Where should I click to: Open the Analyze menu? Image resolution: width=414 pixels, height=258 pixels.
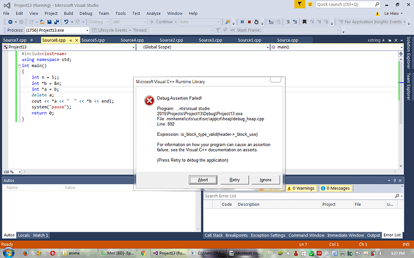(154, 13)
